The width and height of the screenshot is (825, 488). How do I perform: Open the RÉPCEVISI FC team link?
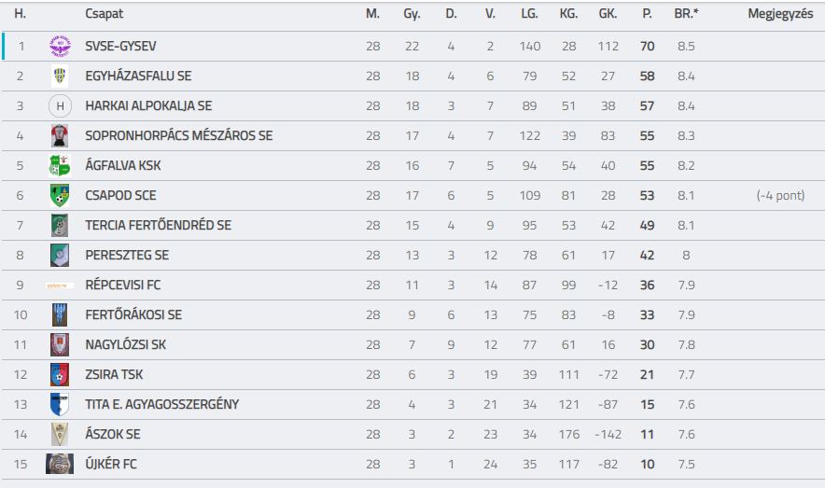[122, 285]
